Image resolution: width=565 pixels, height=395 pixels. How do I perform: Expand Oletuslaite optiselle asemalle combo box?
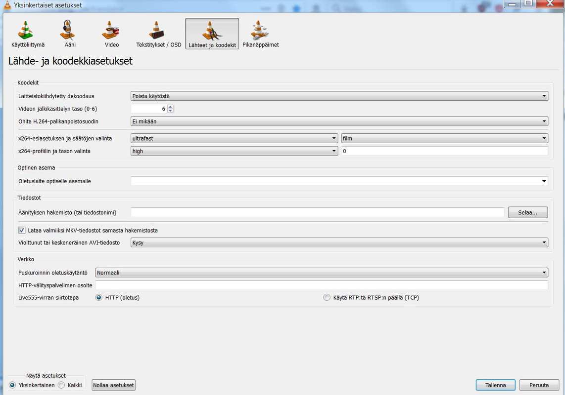point(339,181)
